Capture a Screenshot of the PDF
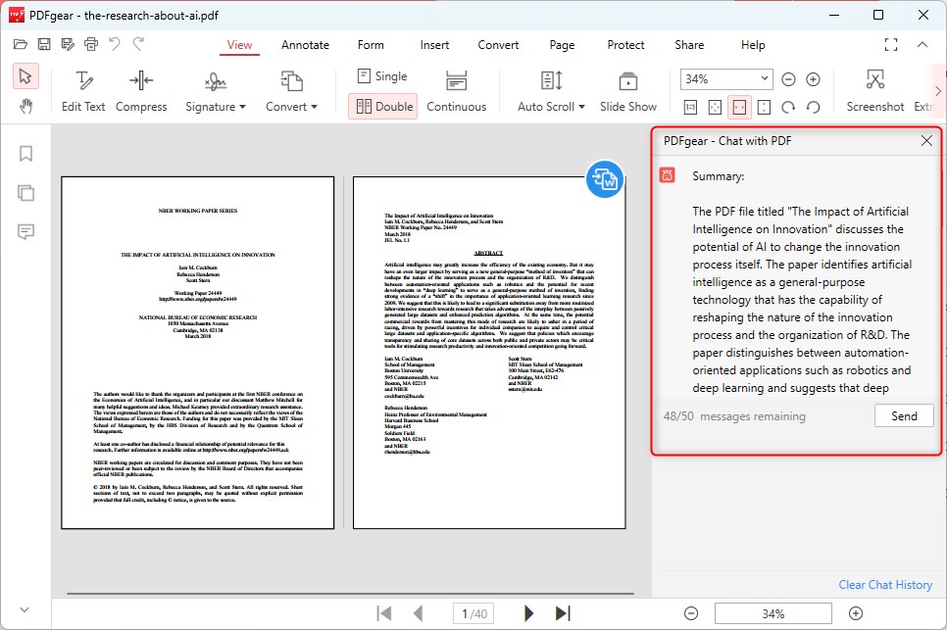Viewport: 947px width, 630px height. click(x=873, y=90)
